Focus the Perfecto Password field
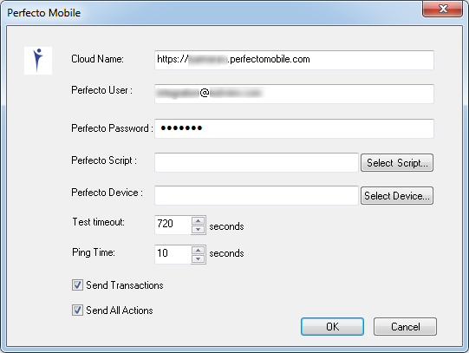 (294, 128)
